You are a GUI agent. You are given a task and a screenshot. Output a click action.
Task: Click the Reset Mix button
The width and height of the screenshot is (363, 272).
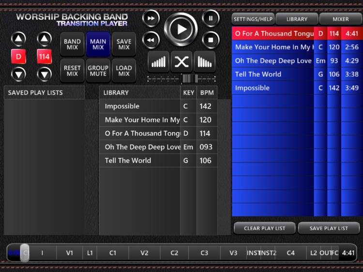tap(72, 71)
